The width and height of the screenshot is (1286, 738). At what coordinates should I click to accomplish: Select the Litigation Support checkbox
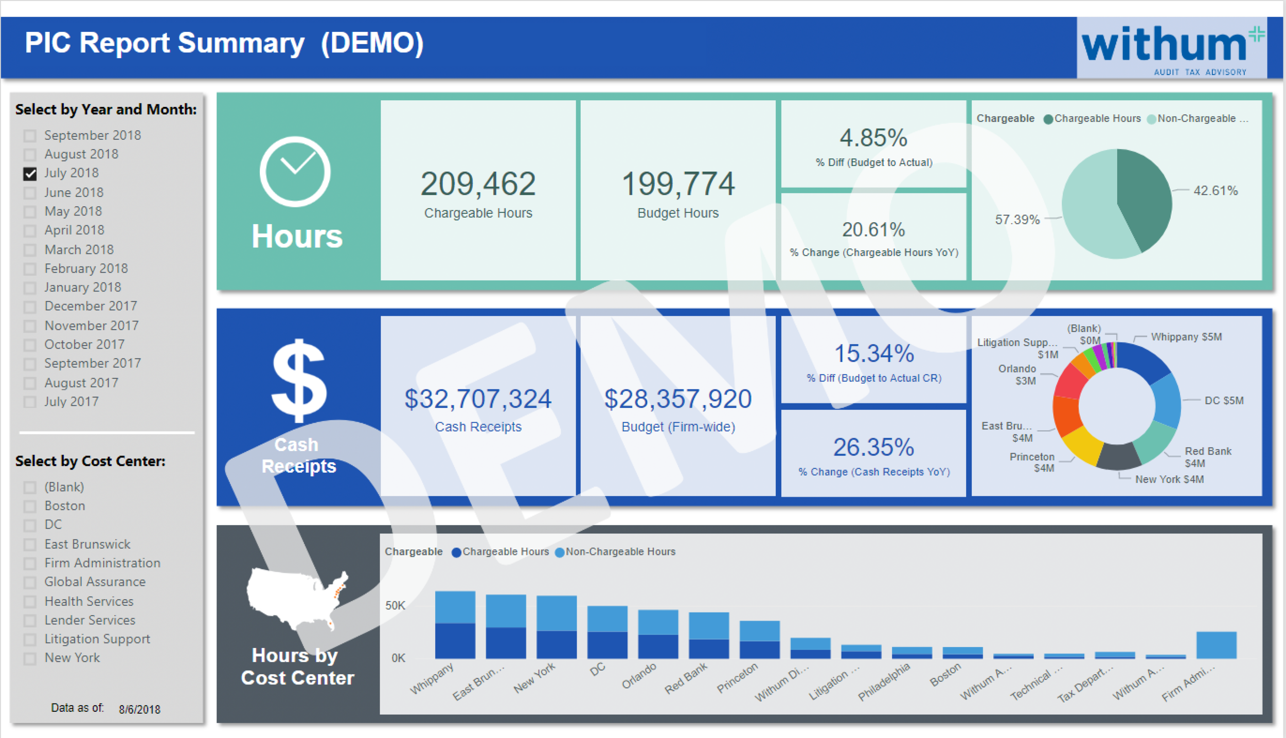(x=30, y=639)
